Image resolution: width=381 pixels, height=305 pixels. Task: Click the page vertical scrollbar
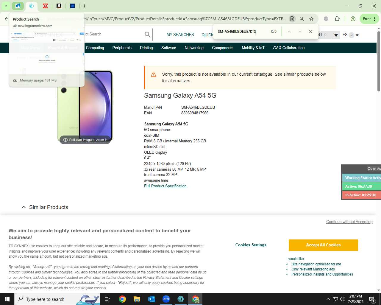tap(379, 61)
